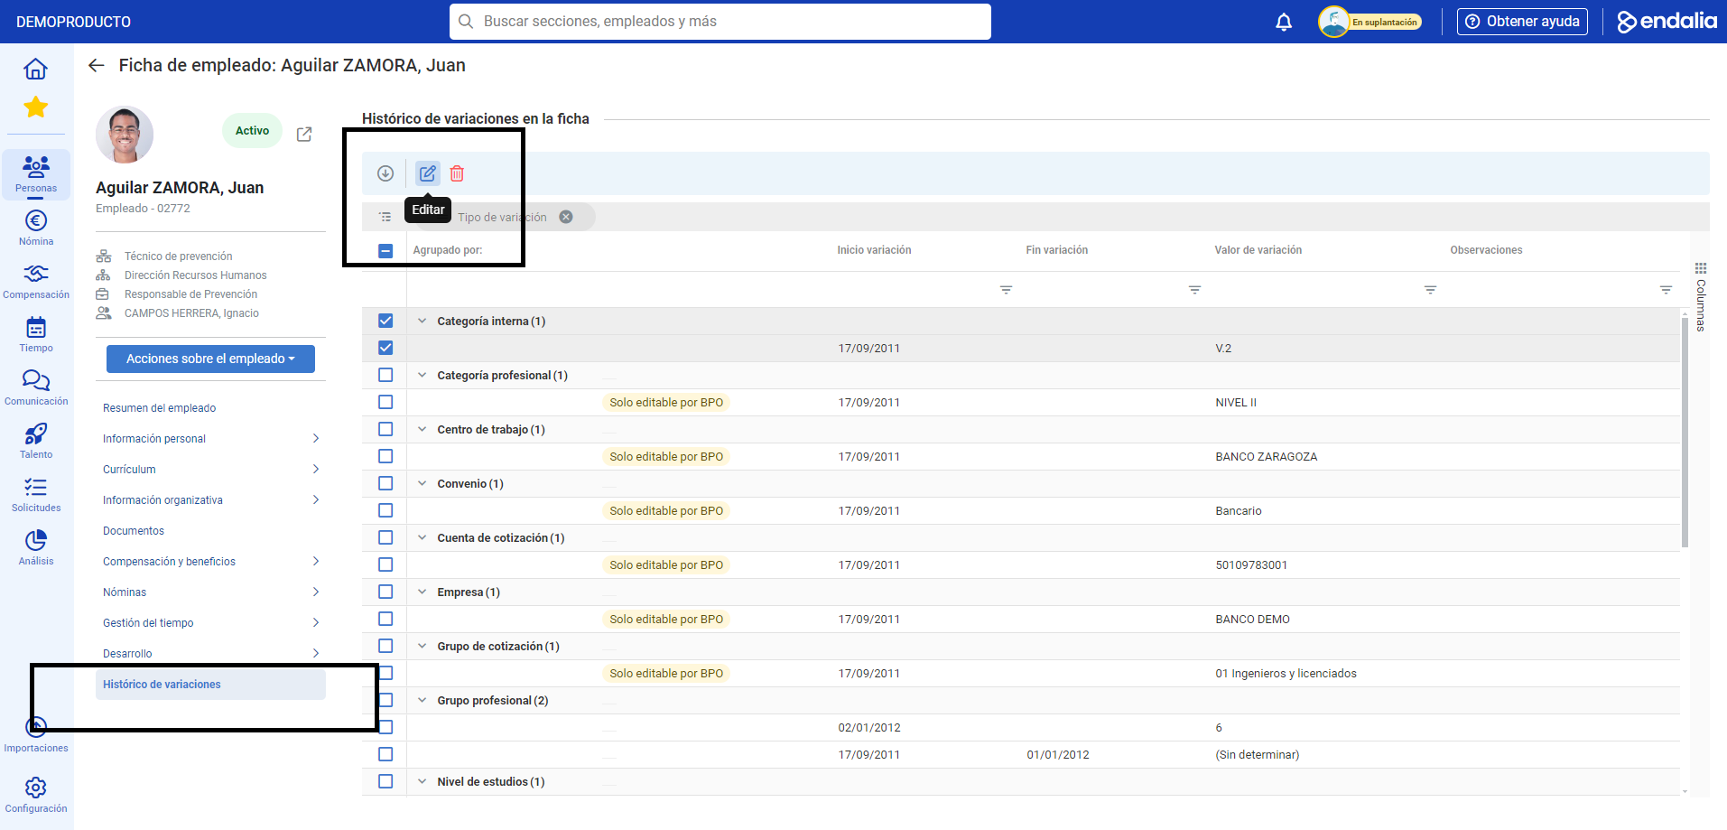Click the Obtener ayuda button
This screenshot has width=1727, height=830.
click(x=1522, y=22)
